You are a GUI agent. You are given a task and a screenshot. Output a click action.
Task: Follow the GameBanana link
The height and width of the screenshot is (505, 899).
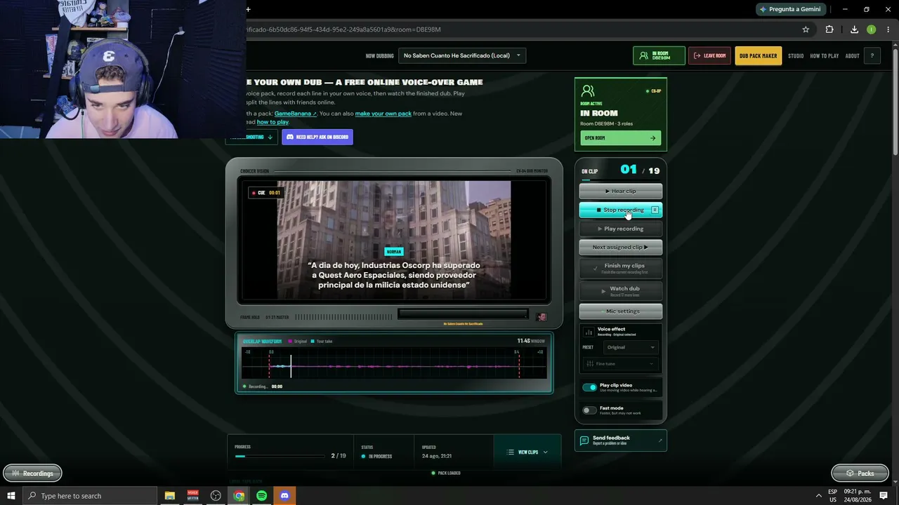coord(295,114)
